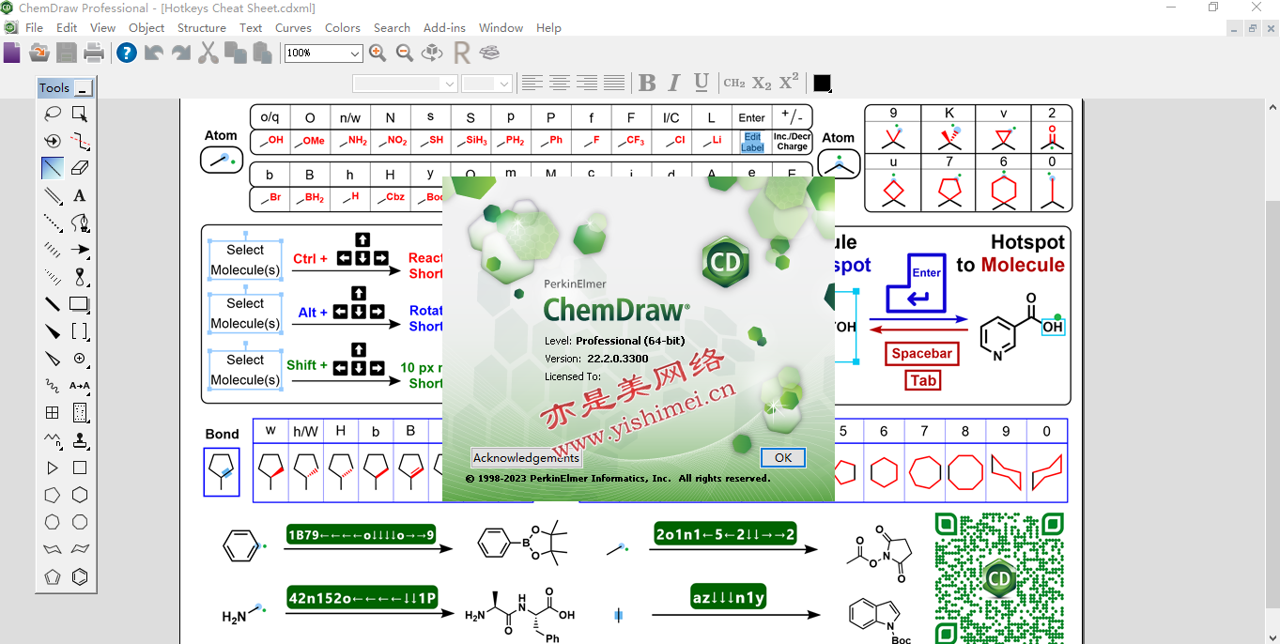Set text alignment to justified

(614, 83)
